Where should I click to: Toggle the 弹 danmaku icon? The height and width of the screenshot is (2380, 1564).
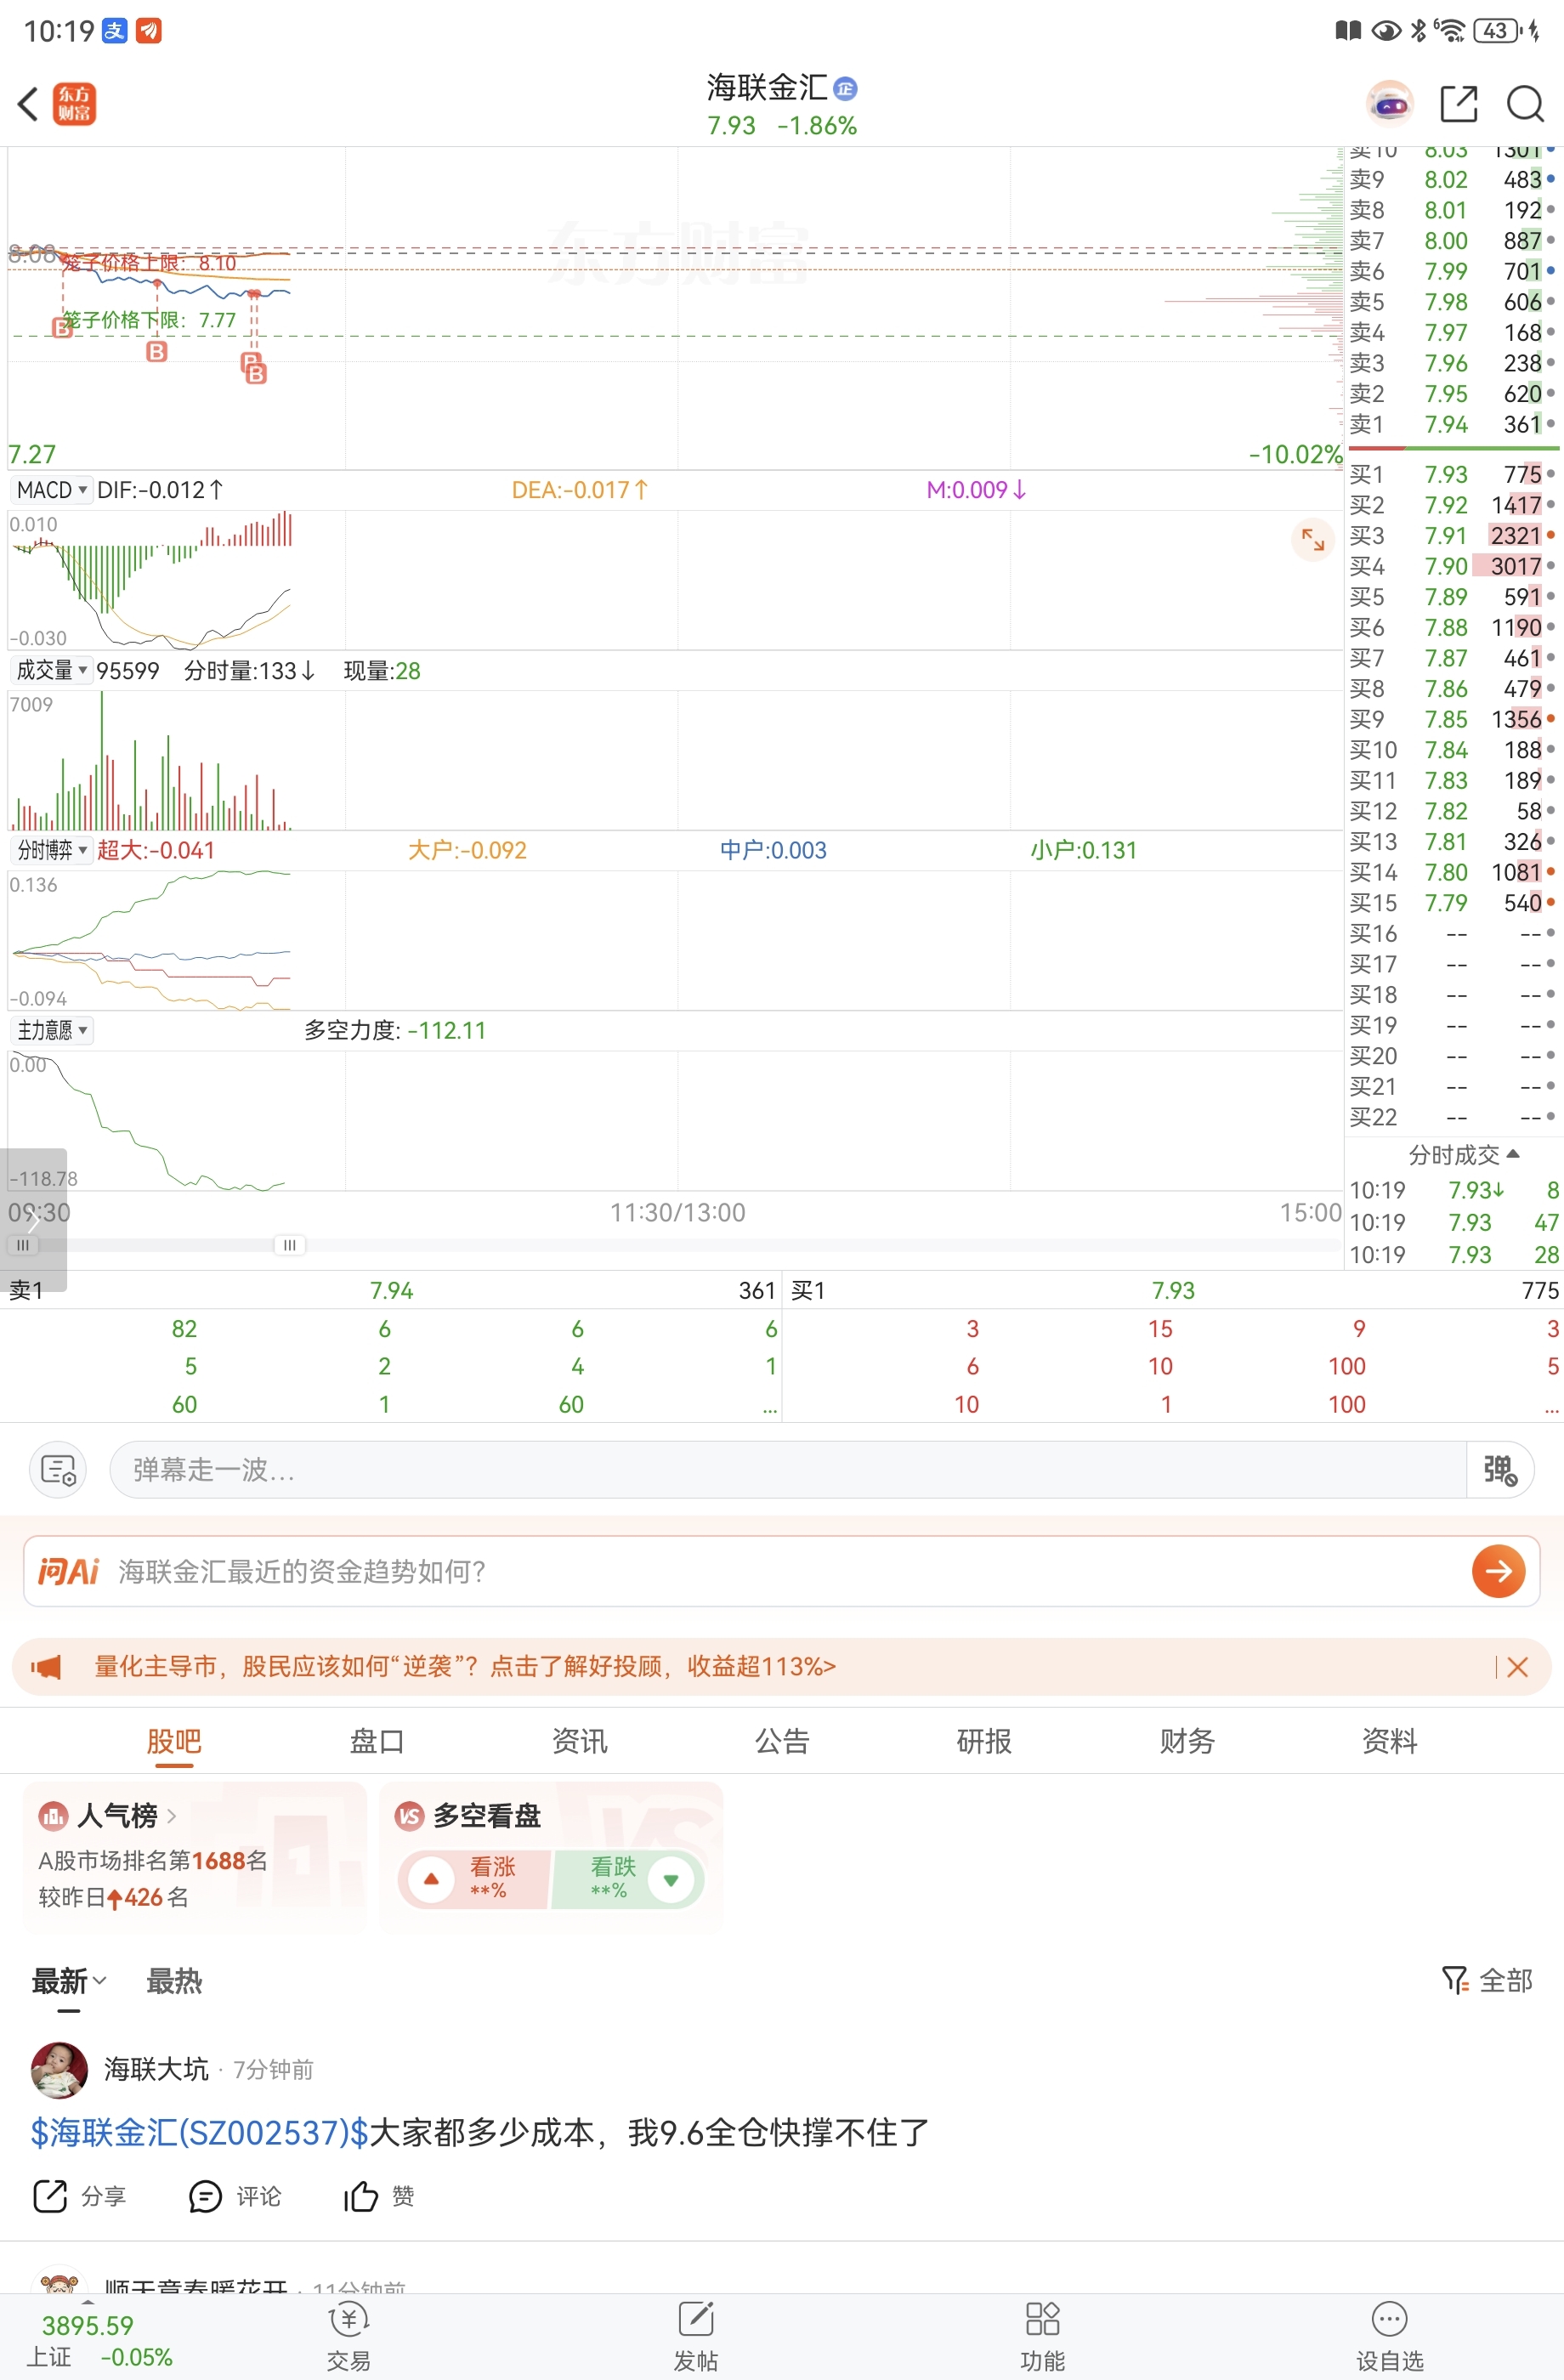(1499, 1469)
